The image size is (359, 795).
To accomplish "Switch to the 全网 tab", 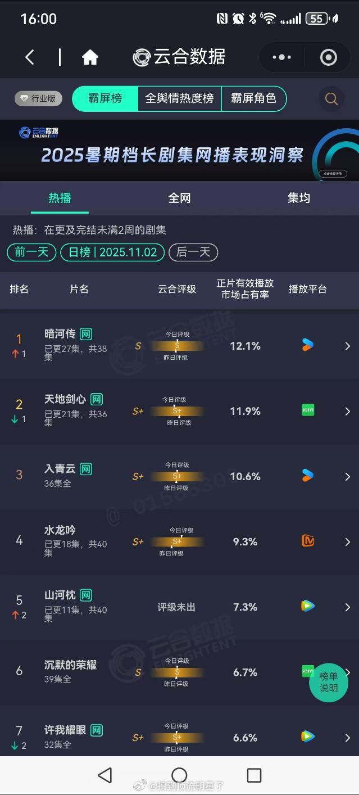I will 179,198.
